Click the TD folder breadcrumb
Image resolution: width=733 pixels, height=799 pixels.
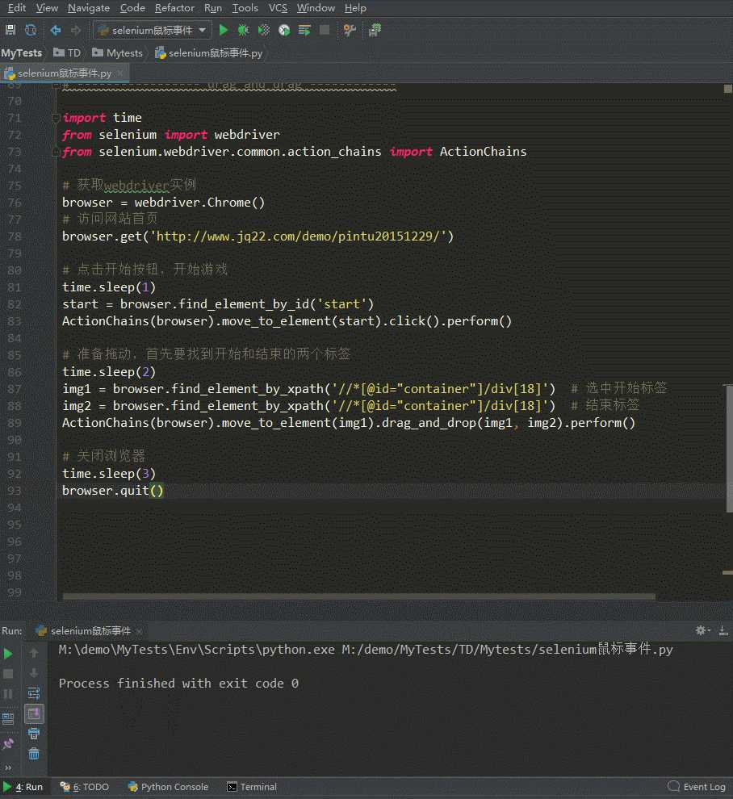(67, 53)
